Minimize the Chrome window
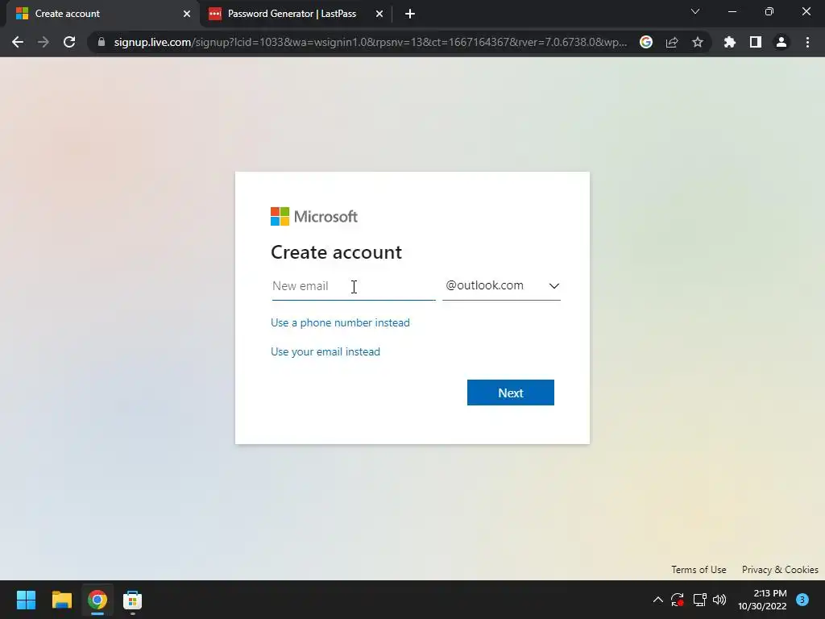The width and height of the screenshot is (825, 619). click(x=732, y=11)
